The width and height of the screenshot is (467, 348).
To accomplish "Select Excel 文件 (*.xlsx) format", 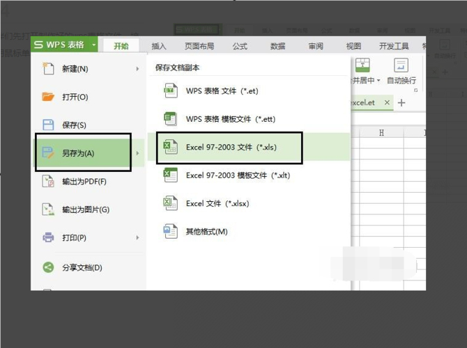I will 248,203.
